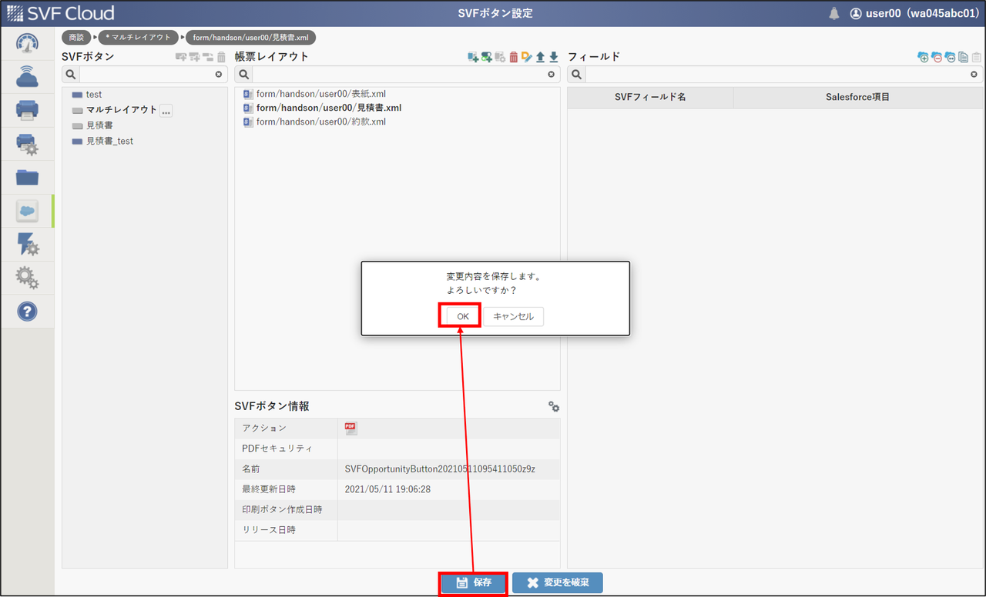Screen dimensions: 986x597
Task: Click the cloud auto-mapping arrows icon
Action: (951, 57)
